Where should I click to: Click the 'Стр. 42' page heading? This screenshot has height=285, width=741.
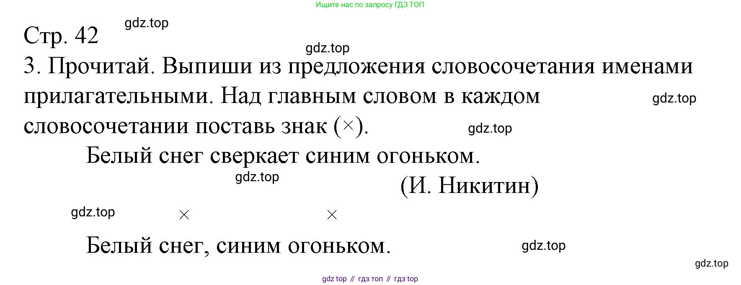[x=61, y=36]
